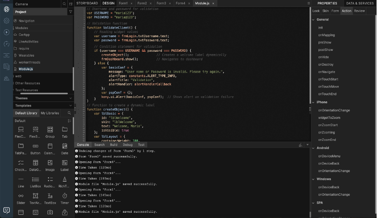The width and height of the screenshot is (377, 218).
Task: Expand the Themes panel
Action: click(x=21, y=98)
